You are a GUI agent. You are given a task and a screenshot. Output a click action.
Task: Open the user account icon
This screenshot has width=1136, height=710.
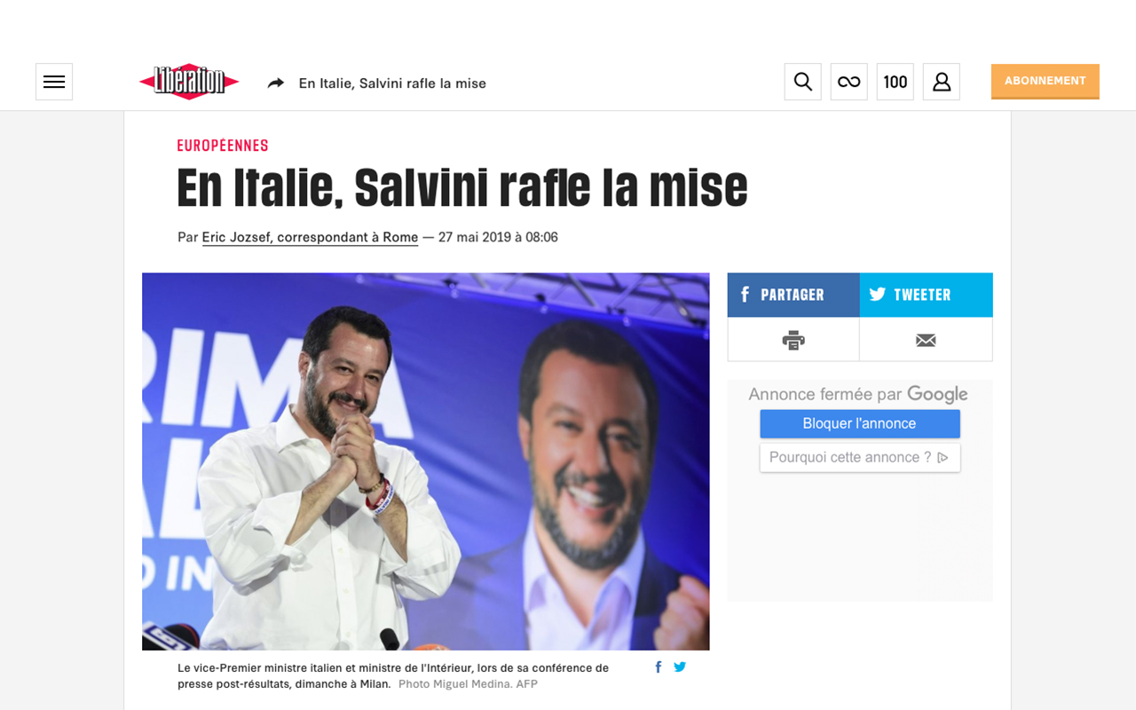[941, 82]
